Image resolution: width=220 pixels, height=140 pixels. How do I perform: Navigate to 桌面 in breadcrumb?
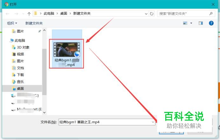pos(64,13)
